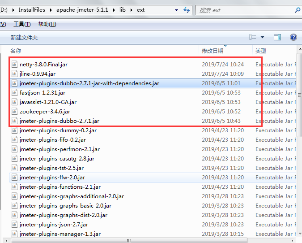Image resolution: width=302 pixels, height=243 pixels.
Task: Click the vertical scrollbar thumb
Action: point(299,95)
